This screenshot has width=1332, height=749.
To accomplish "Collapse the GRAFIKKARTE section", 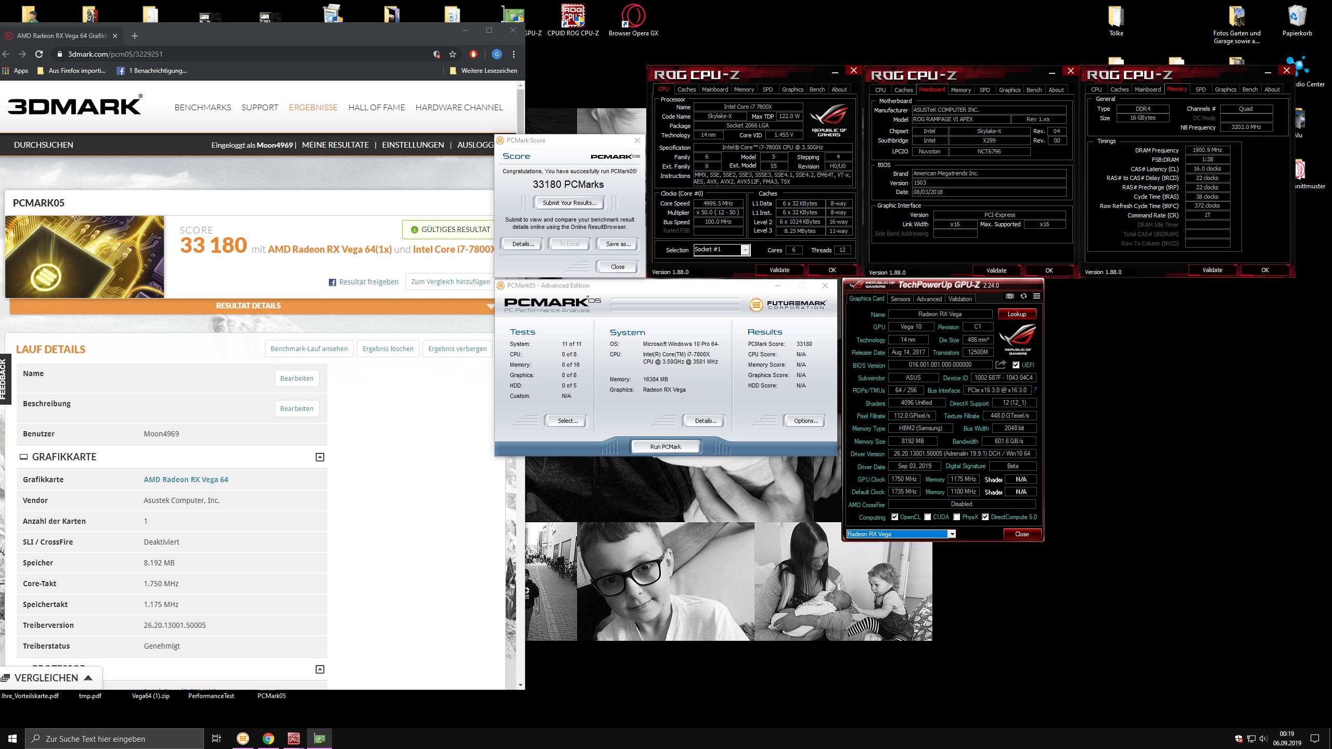I will [x=320, y=457].
